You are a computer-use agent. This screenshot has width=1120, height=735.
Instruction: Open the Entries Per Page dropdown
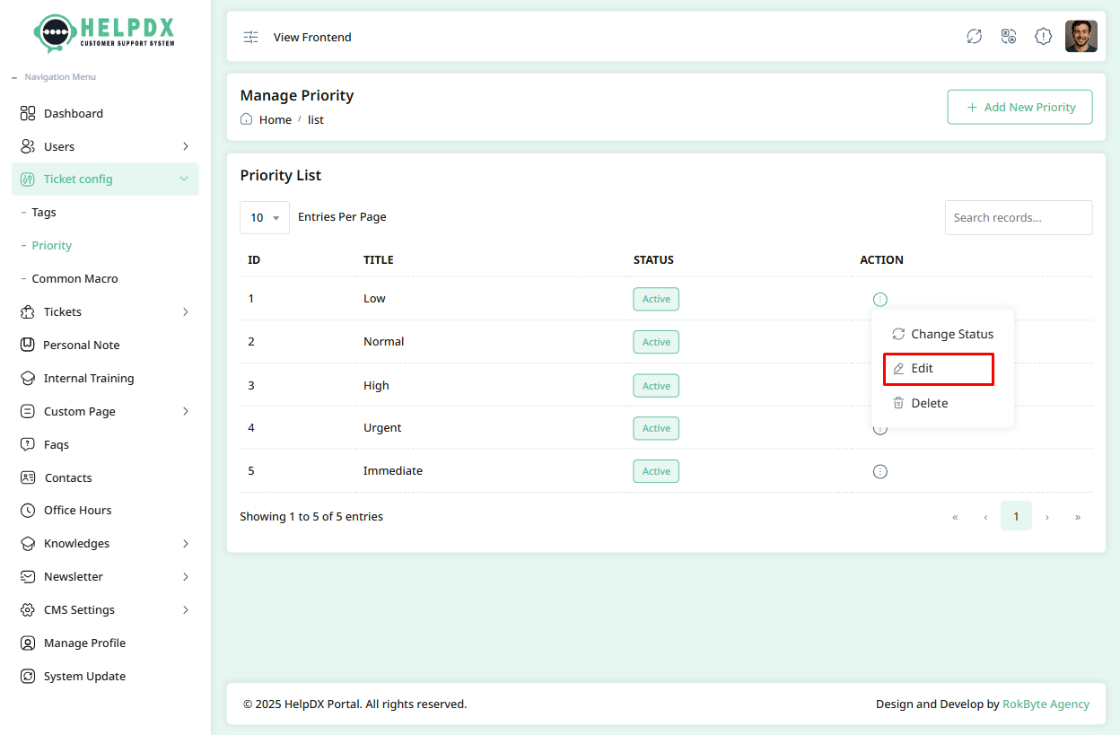(x=264, y=217)
